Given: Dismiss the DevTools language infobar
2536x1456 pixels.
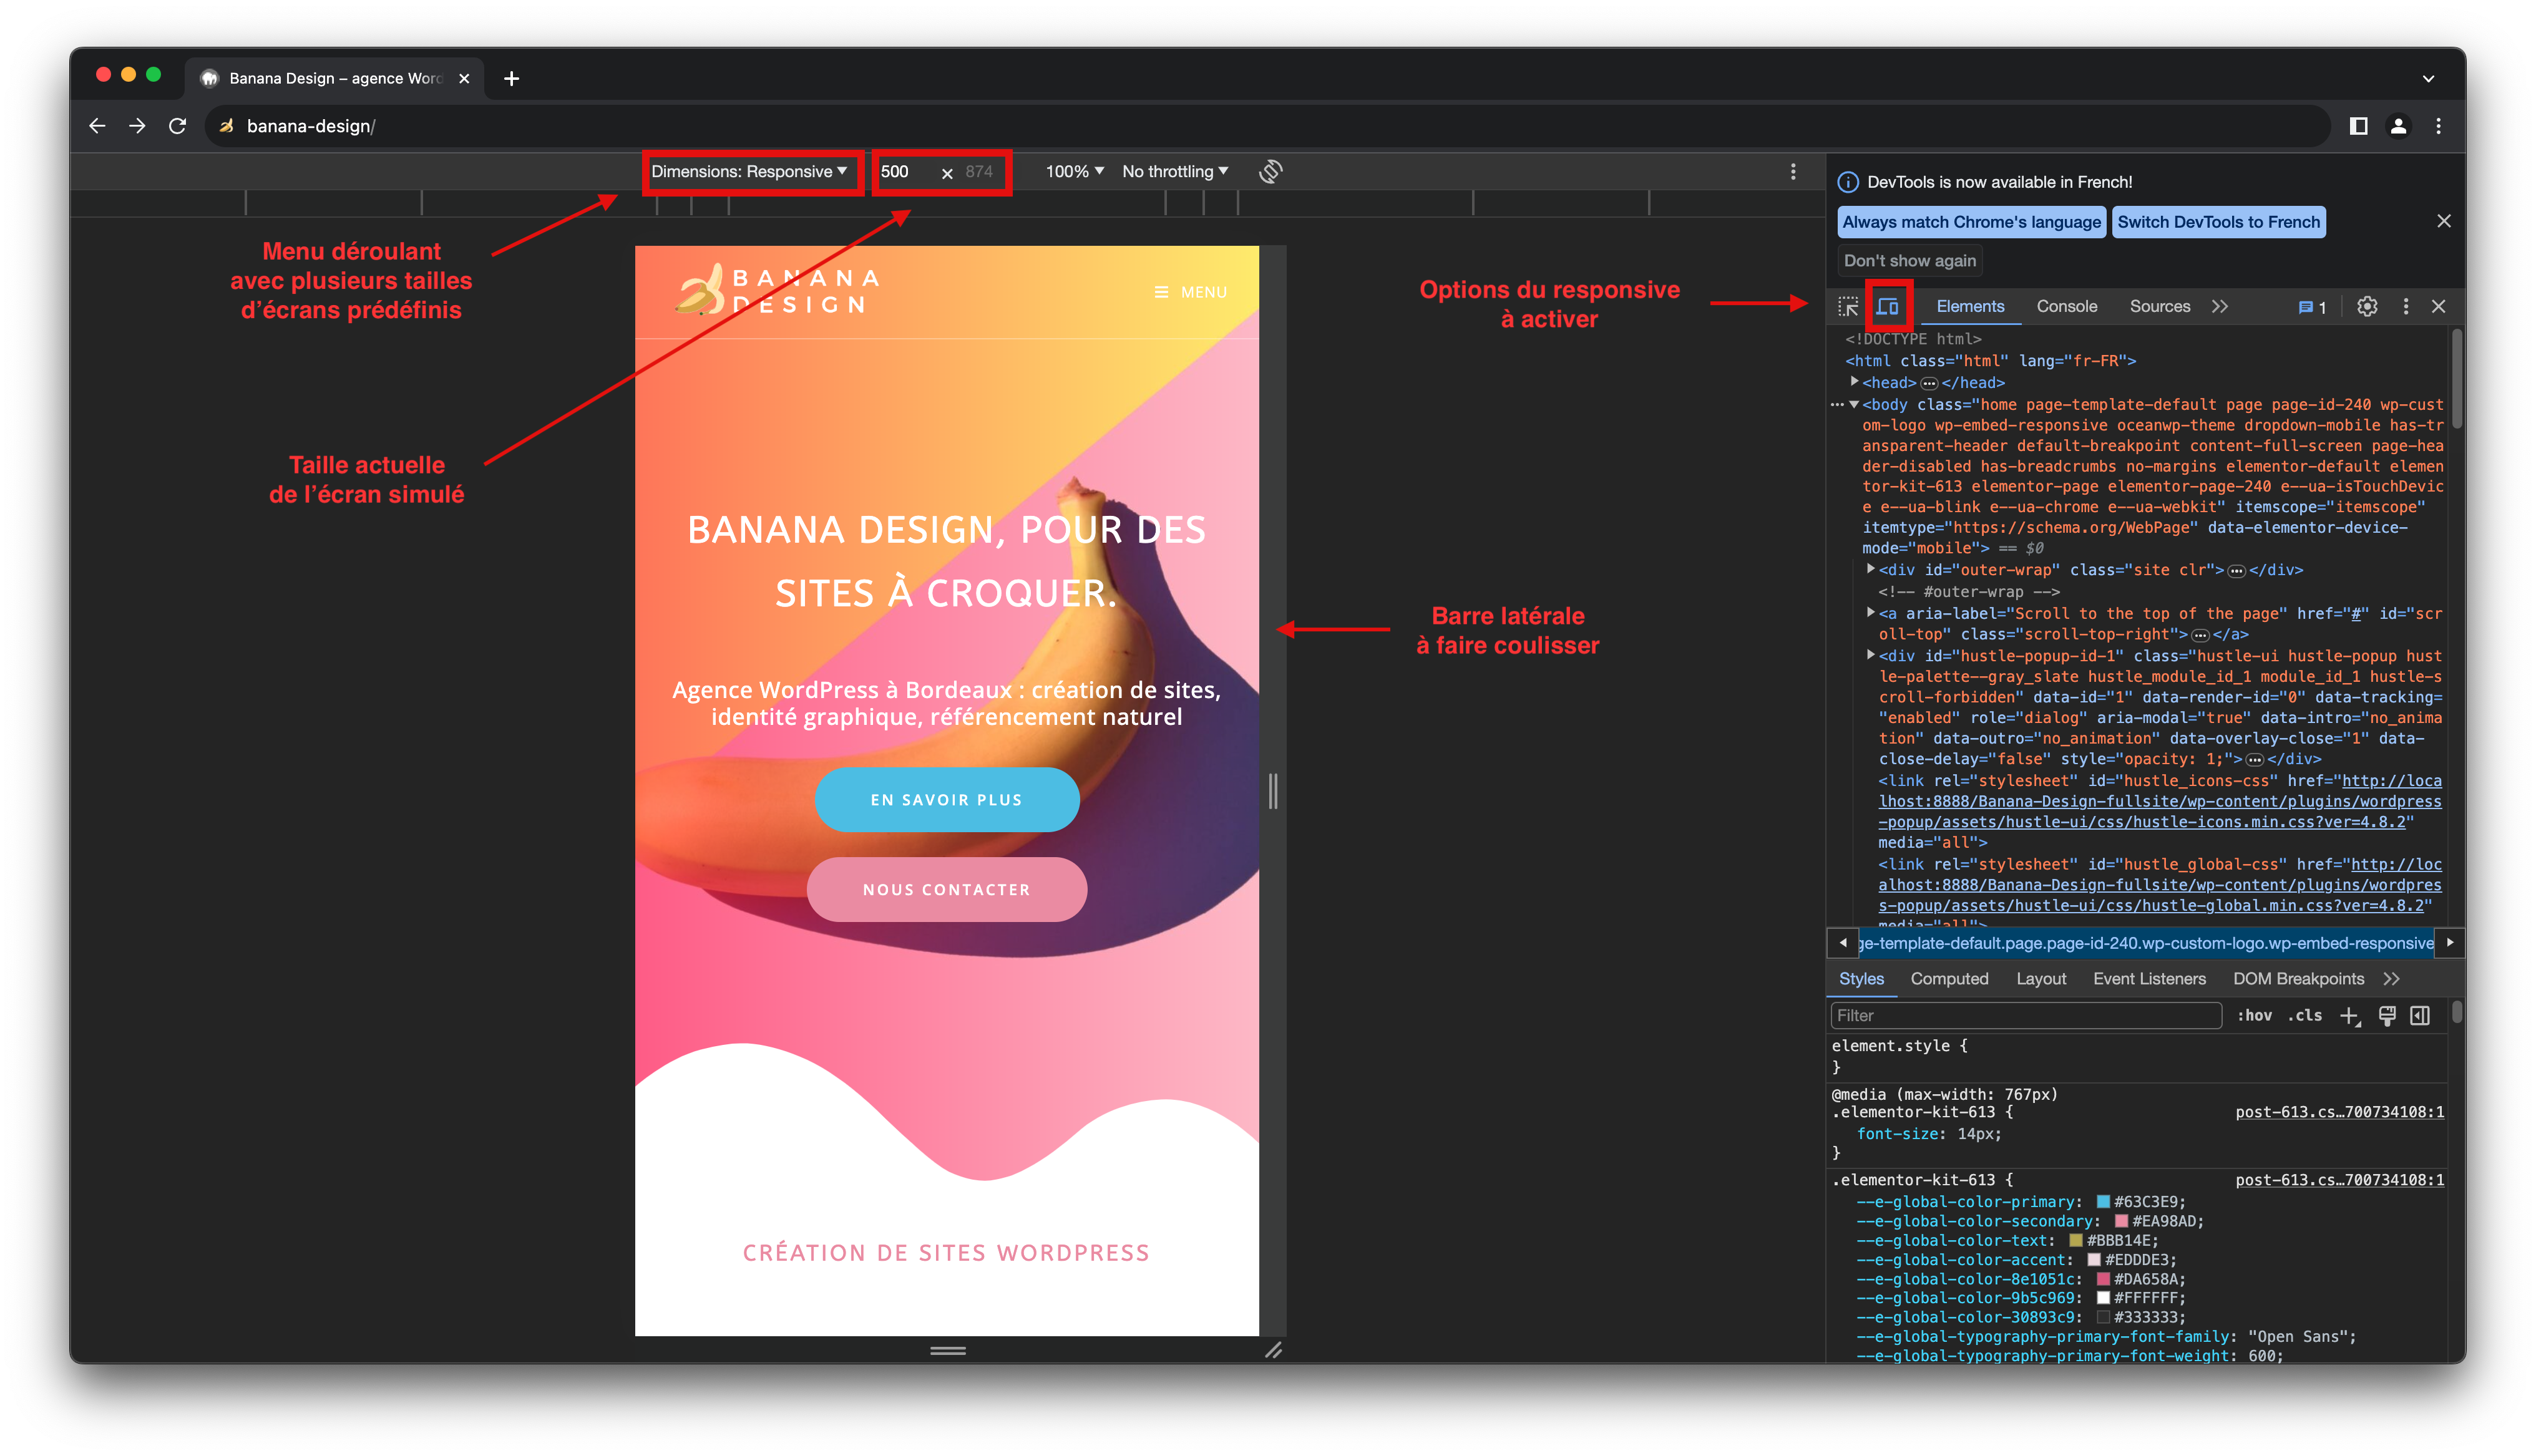Looking at the screenshot, I should click(x=2443, y=221).
